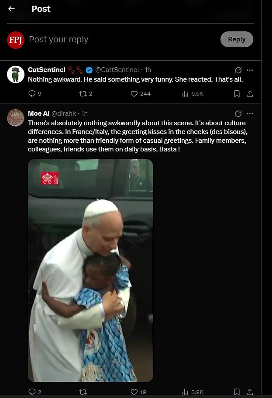272x398 pixels.
Task: Click the Reply button
Action: pyautogui.click(x=237, y=39)
